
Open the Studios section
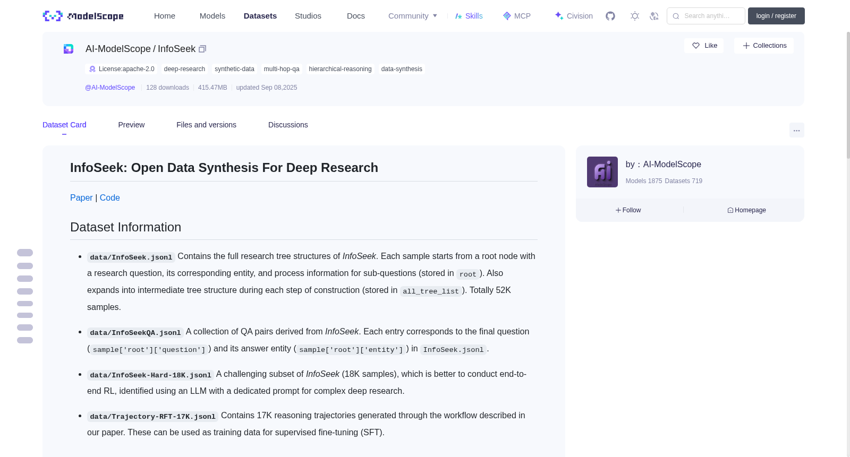coord(308,16)
